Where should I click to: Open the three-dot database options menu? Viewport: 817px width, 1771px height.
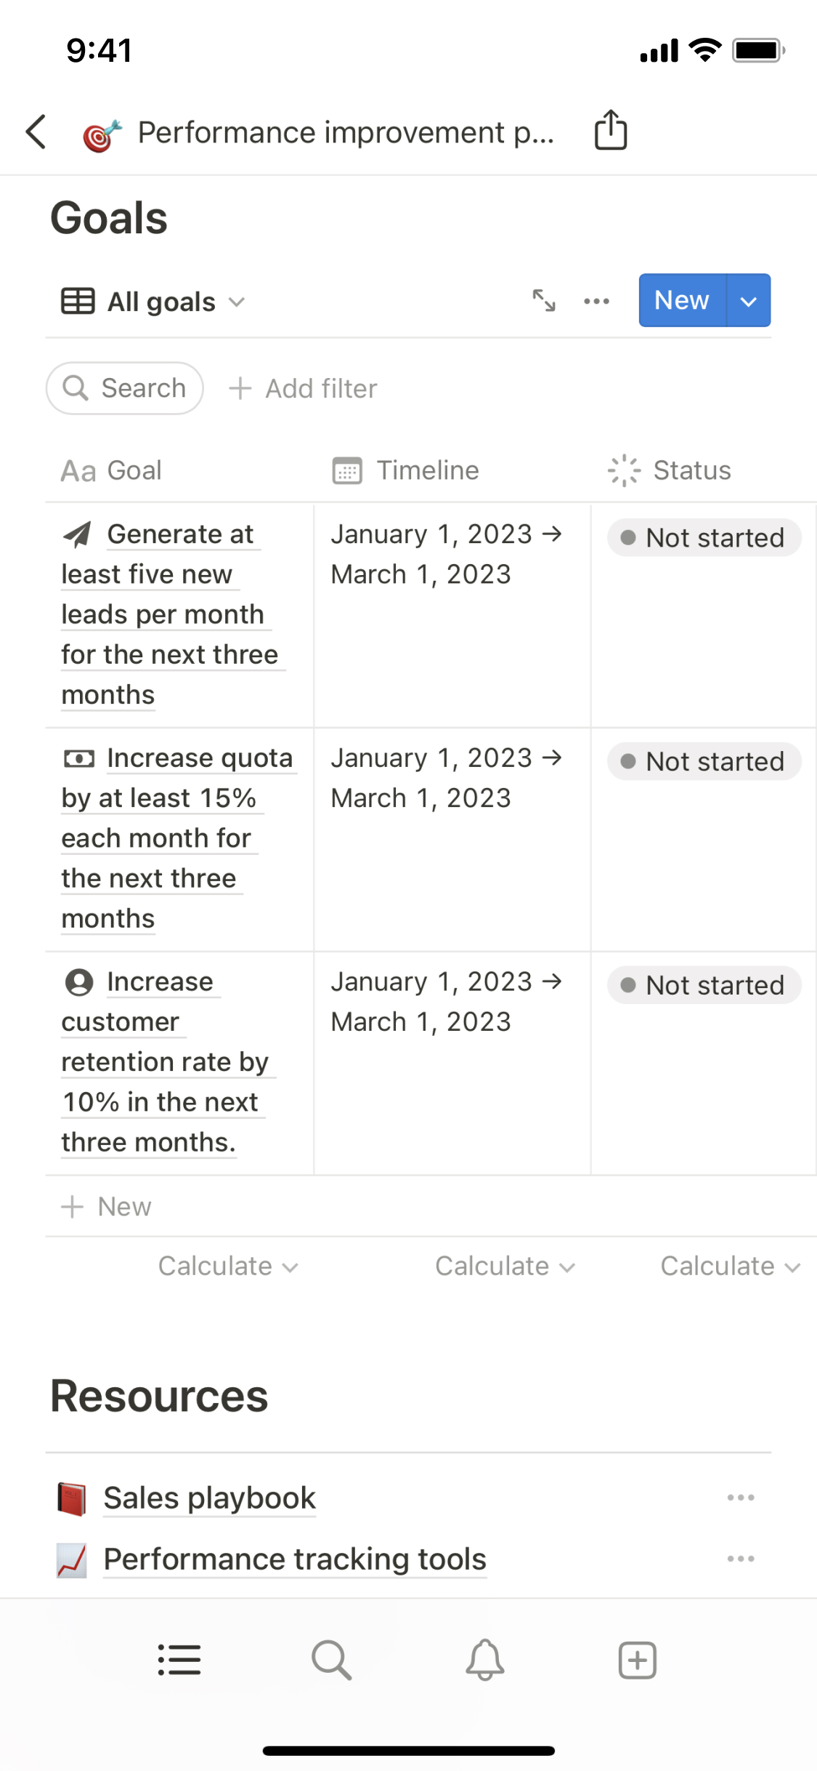(x=596, y=301)
